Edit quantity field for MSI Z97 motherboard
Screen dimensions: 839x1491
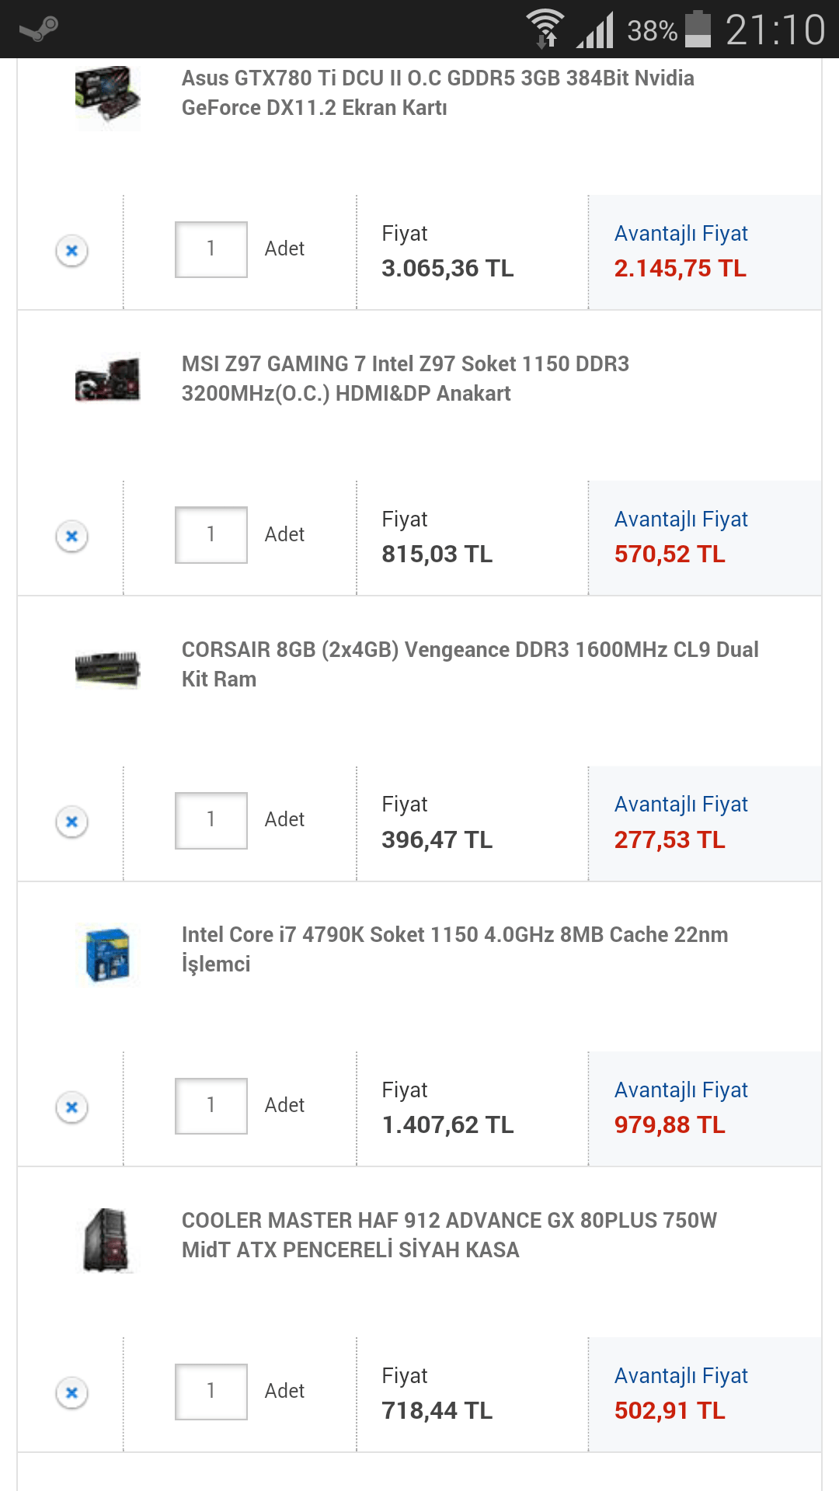click(x=211, y=535)
